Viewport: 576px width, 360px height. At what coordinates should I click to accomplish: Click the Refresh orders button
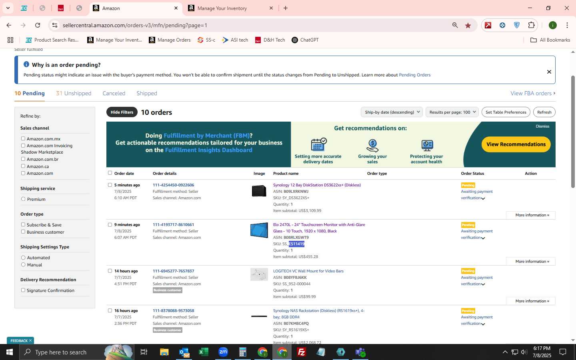(x=544, y=112)
